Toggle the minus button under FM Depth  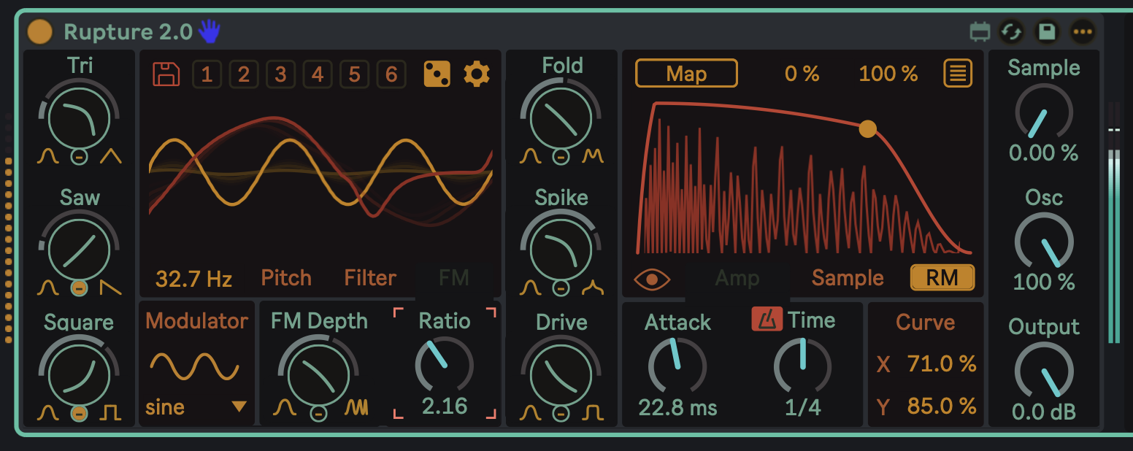[x=318, y=413]
